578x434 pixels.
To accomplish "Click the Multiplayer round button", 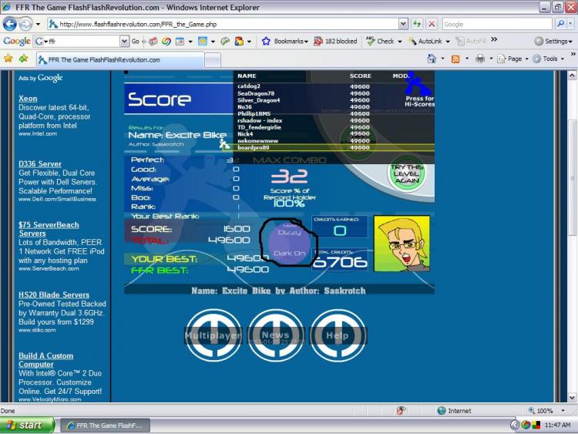I will (x=213, y=335).
